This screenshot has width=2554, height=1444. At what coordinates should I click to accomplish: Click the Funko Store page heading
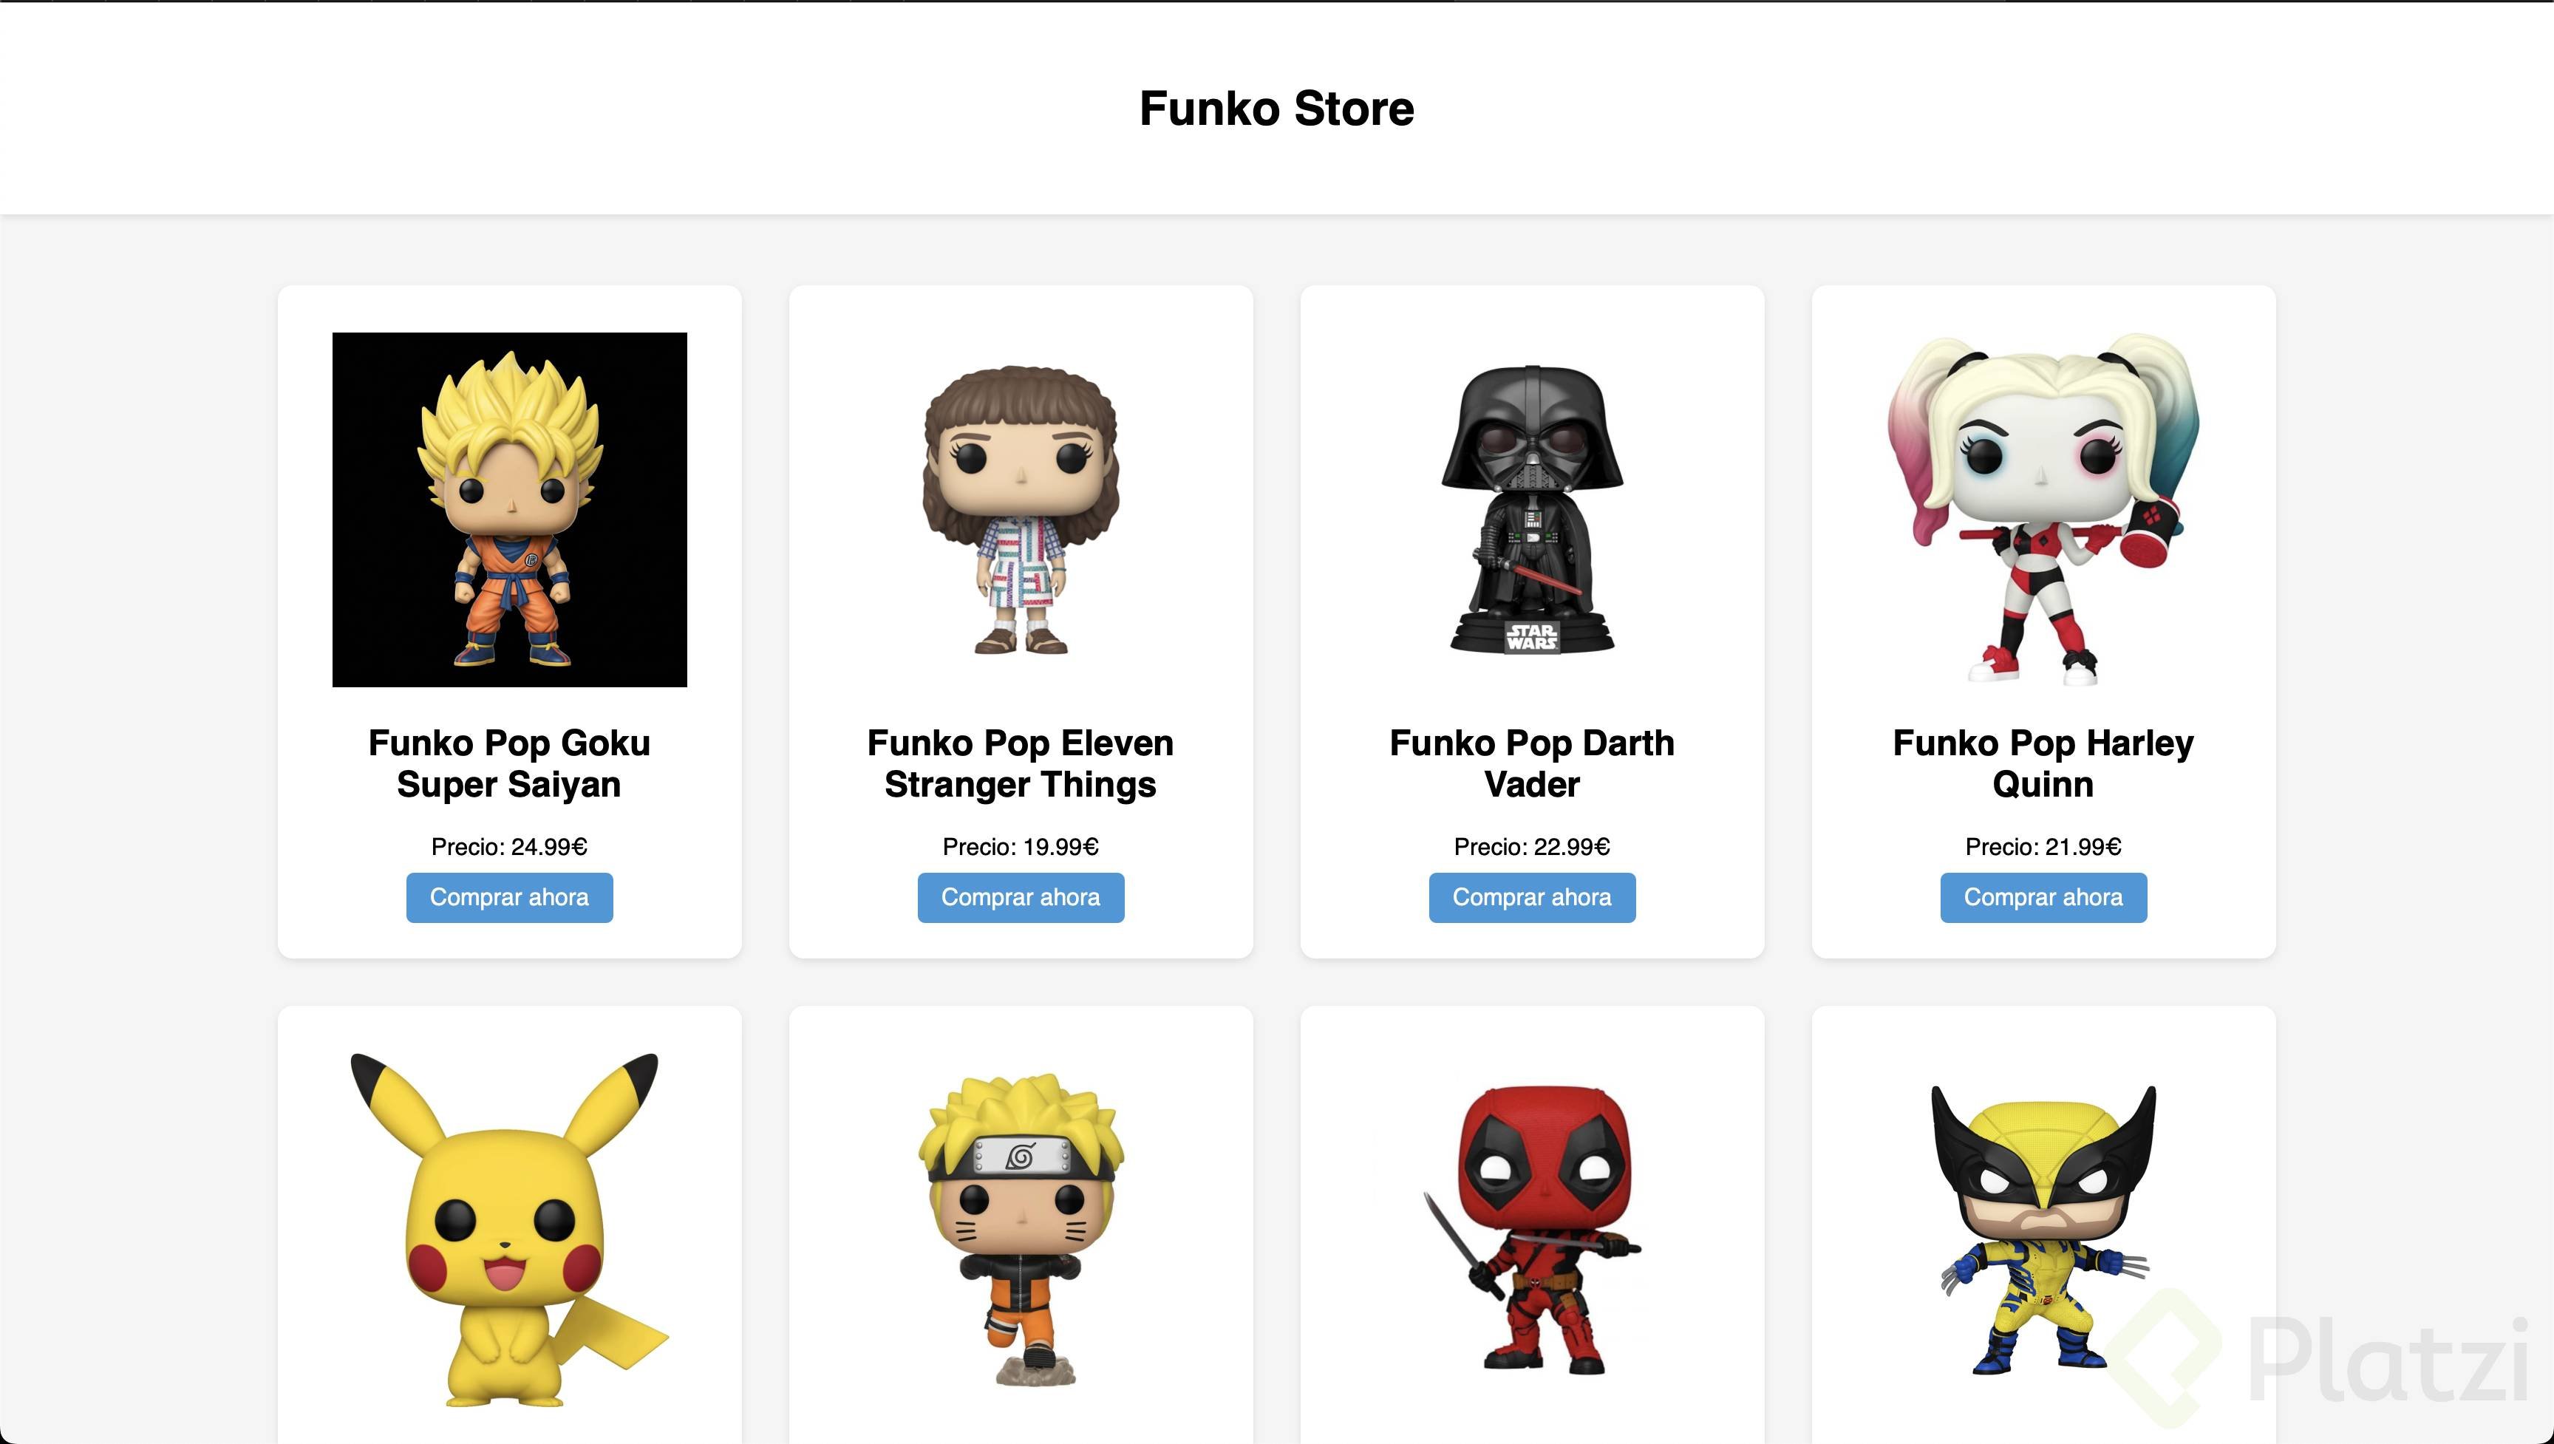click(1276, 108)
